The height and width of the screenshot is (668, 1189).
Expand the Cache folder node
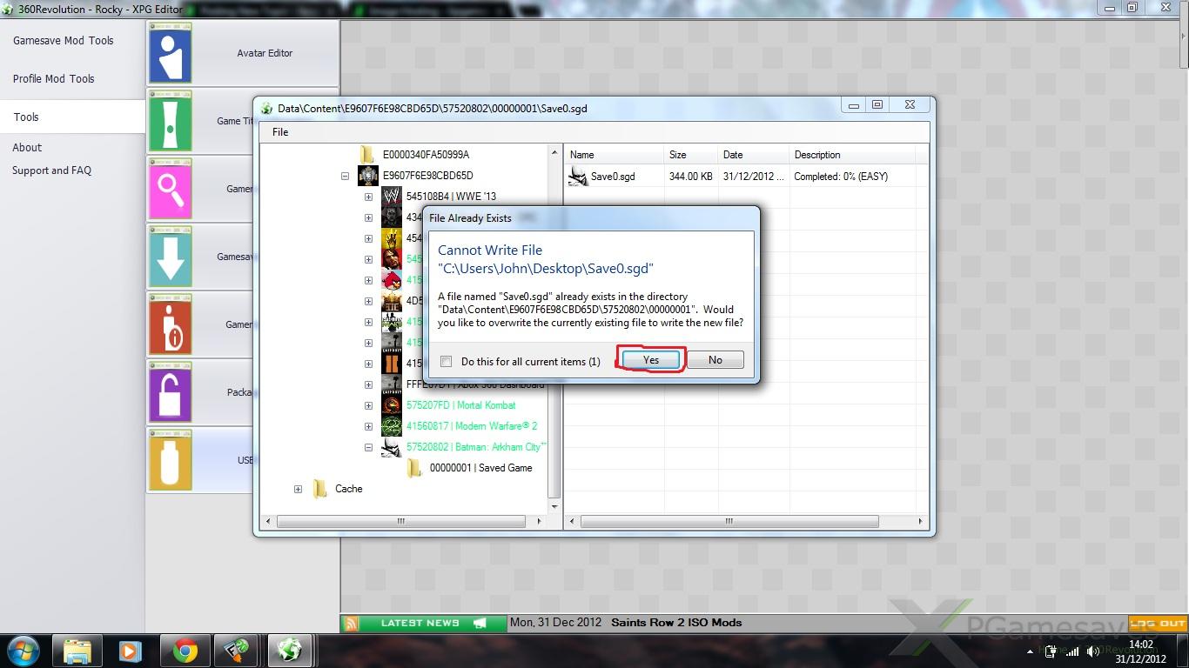[x=298, y=489]
